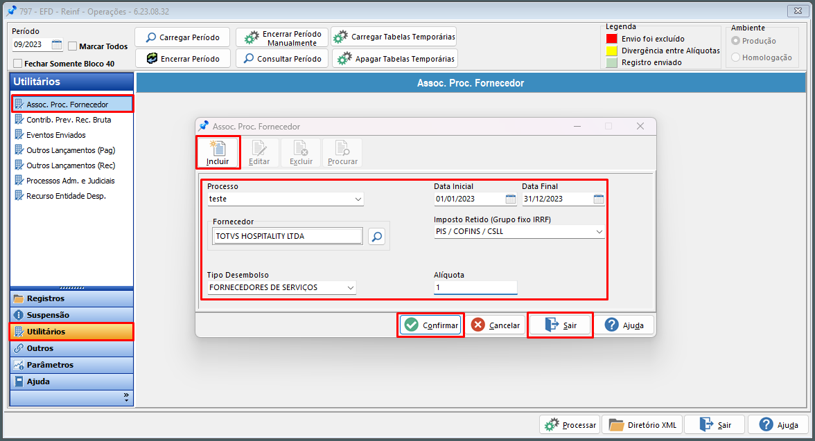The height and width of the screenshot is (441, 815).
Task: Click the green Registro enviado swatch
Action: tap(612, 62)
